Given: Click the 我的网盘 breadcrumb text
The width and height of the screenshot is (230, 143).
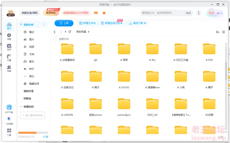Looking at the screenshot, I should pos(81,32).
